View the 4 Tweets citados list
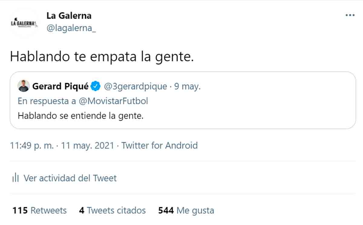This screenshot has height=225, width=363. pos(112,210)
